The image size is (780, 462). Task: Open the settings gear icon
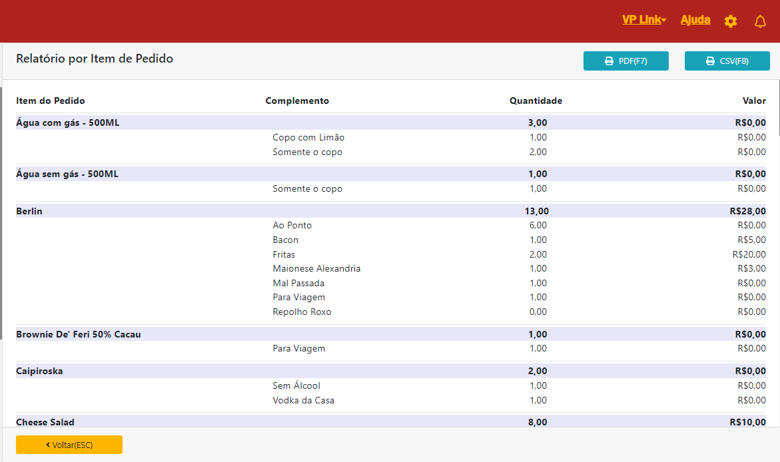[731, 21]
